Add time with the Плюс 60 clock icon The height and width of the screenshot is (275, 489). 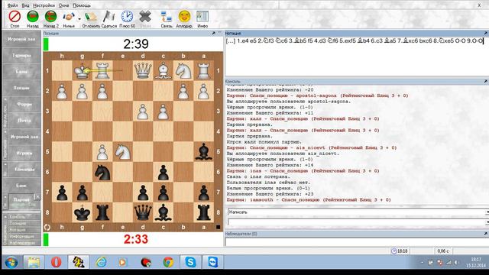click(128, 17)
